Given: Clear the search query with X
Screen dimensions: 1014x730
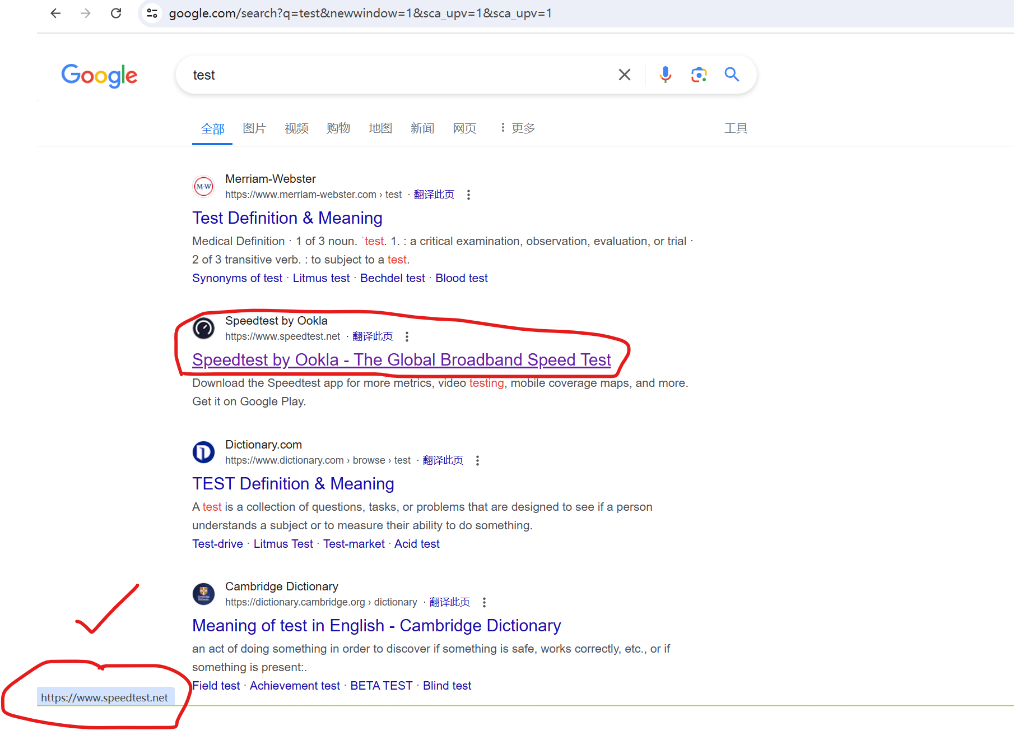Looking at the screenshot, I should pos(625,75).
